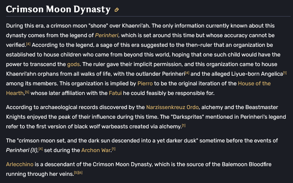Click the Fatui link
This screenshot has height=183, width=293.
(x=115, y=93)
